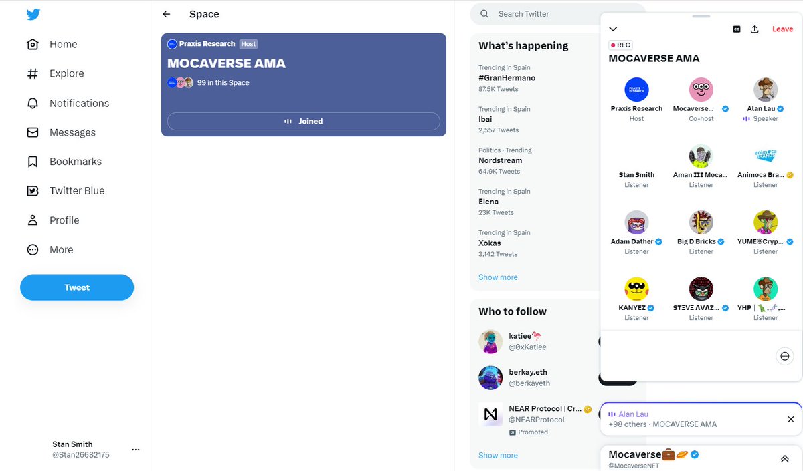The width and height of the screenshot is (803, 471).
Task: Expand the Mocaverse panel double chevron
Action: [x=785, y=459]
